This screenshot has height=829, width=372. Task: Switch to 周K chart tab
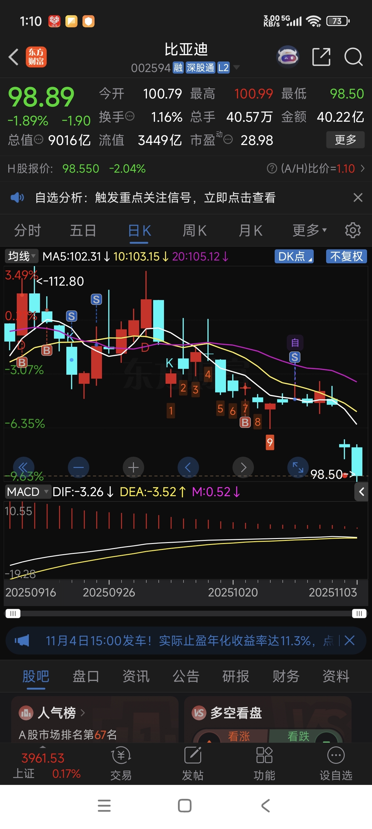(x=194, y=230)
